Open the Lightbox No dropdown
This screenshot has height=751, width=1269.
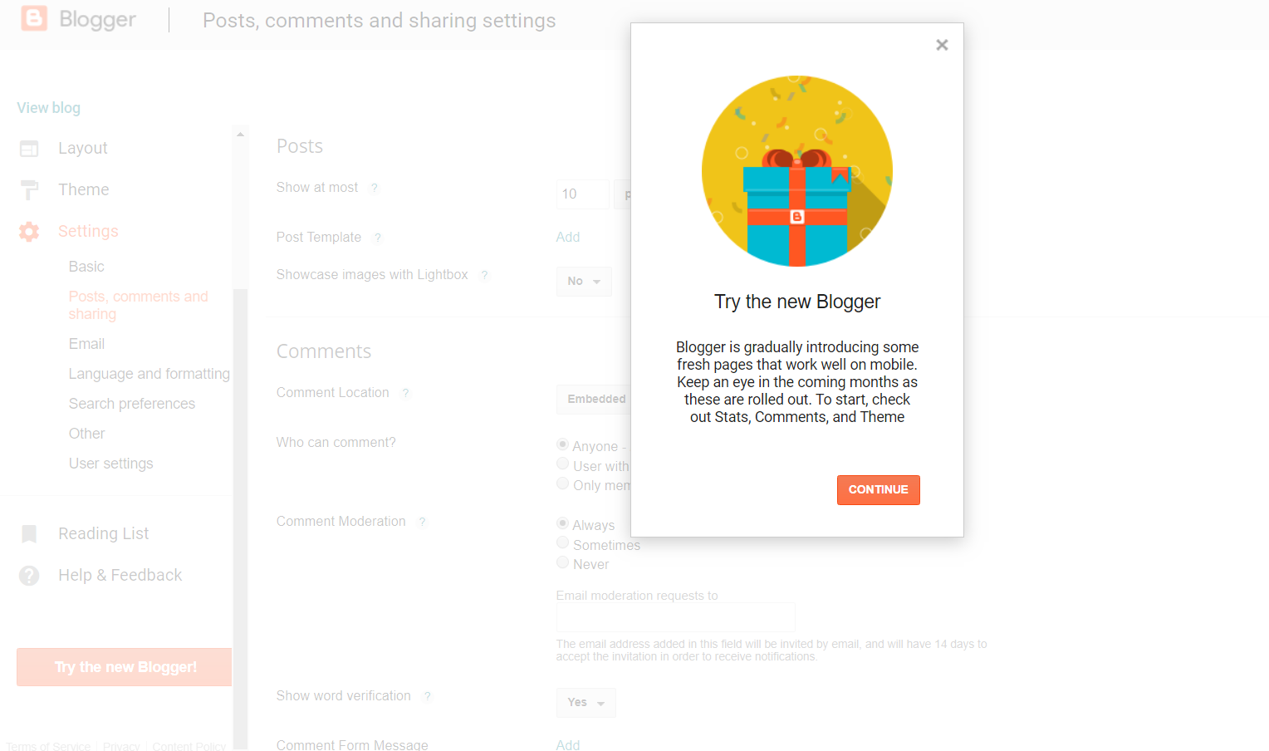coord(584,282)
